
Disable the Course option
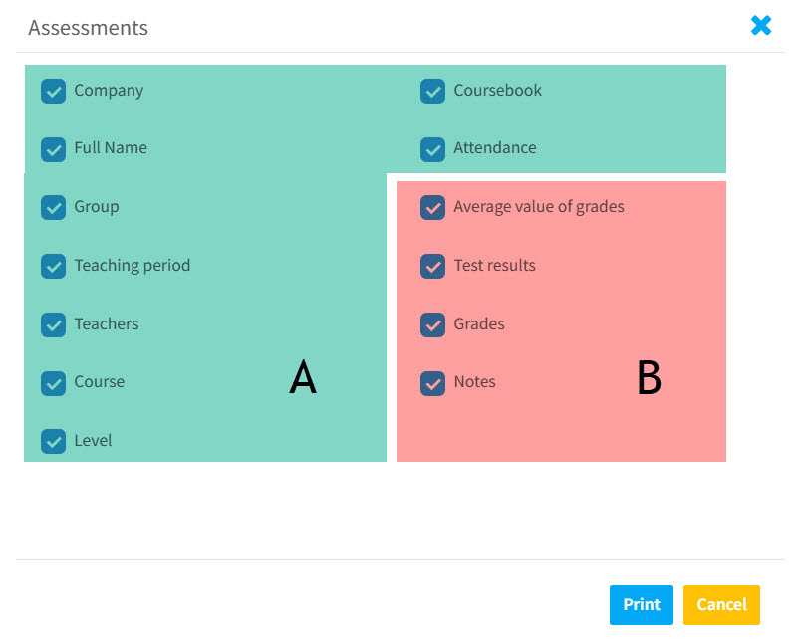(x=53, y=382)
